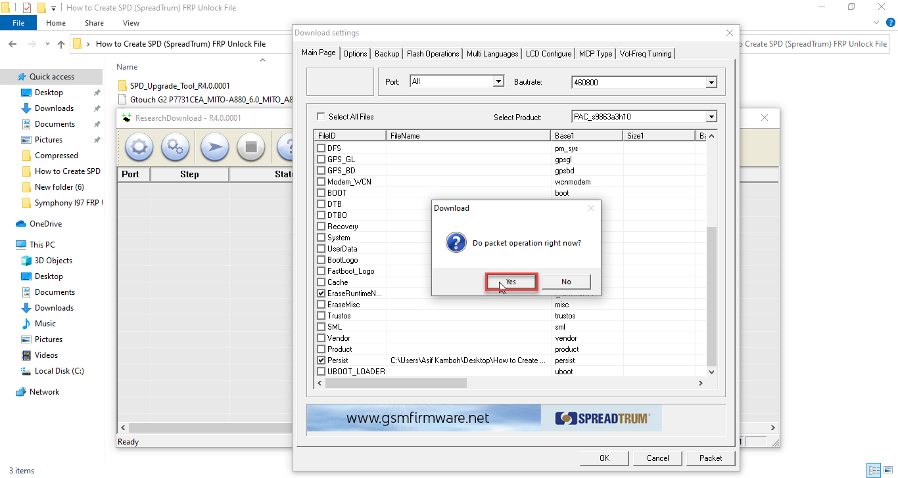Uncheck the EraseRuntimeN... checkbox

point(321,293)
